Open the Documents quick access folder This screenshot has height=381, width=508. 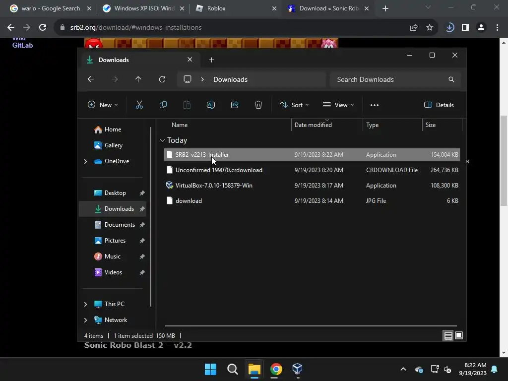[113, 225]
